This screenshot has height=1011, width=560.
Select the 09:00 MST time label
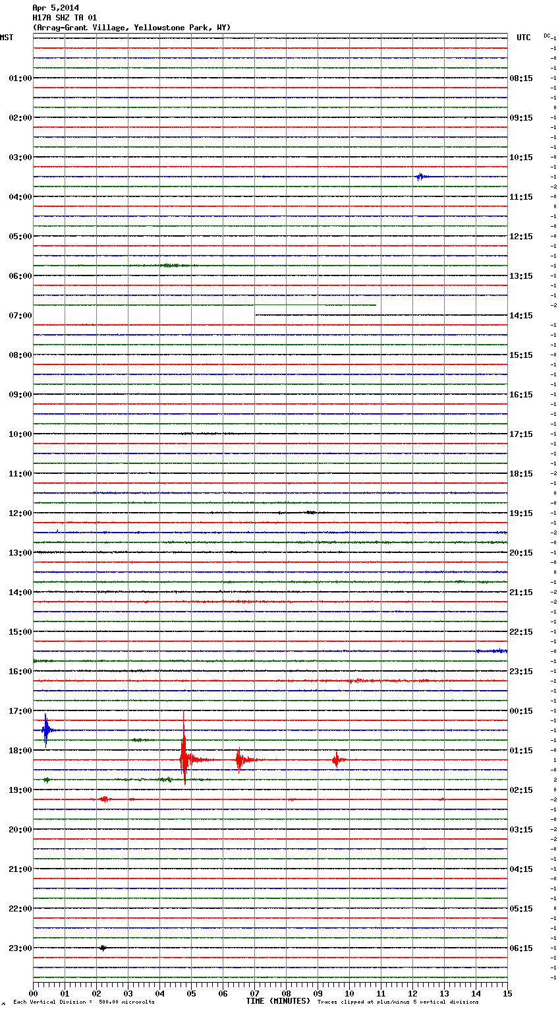tap(20, 395)
